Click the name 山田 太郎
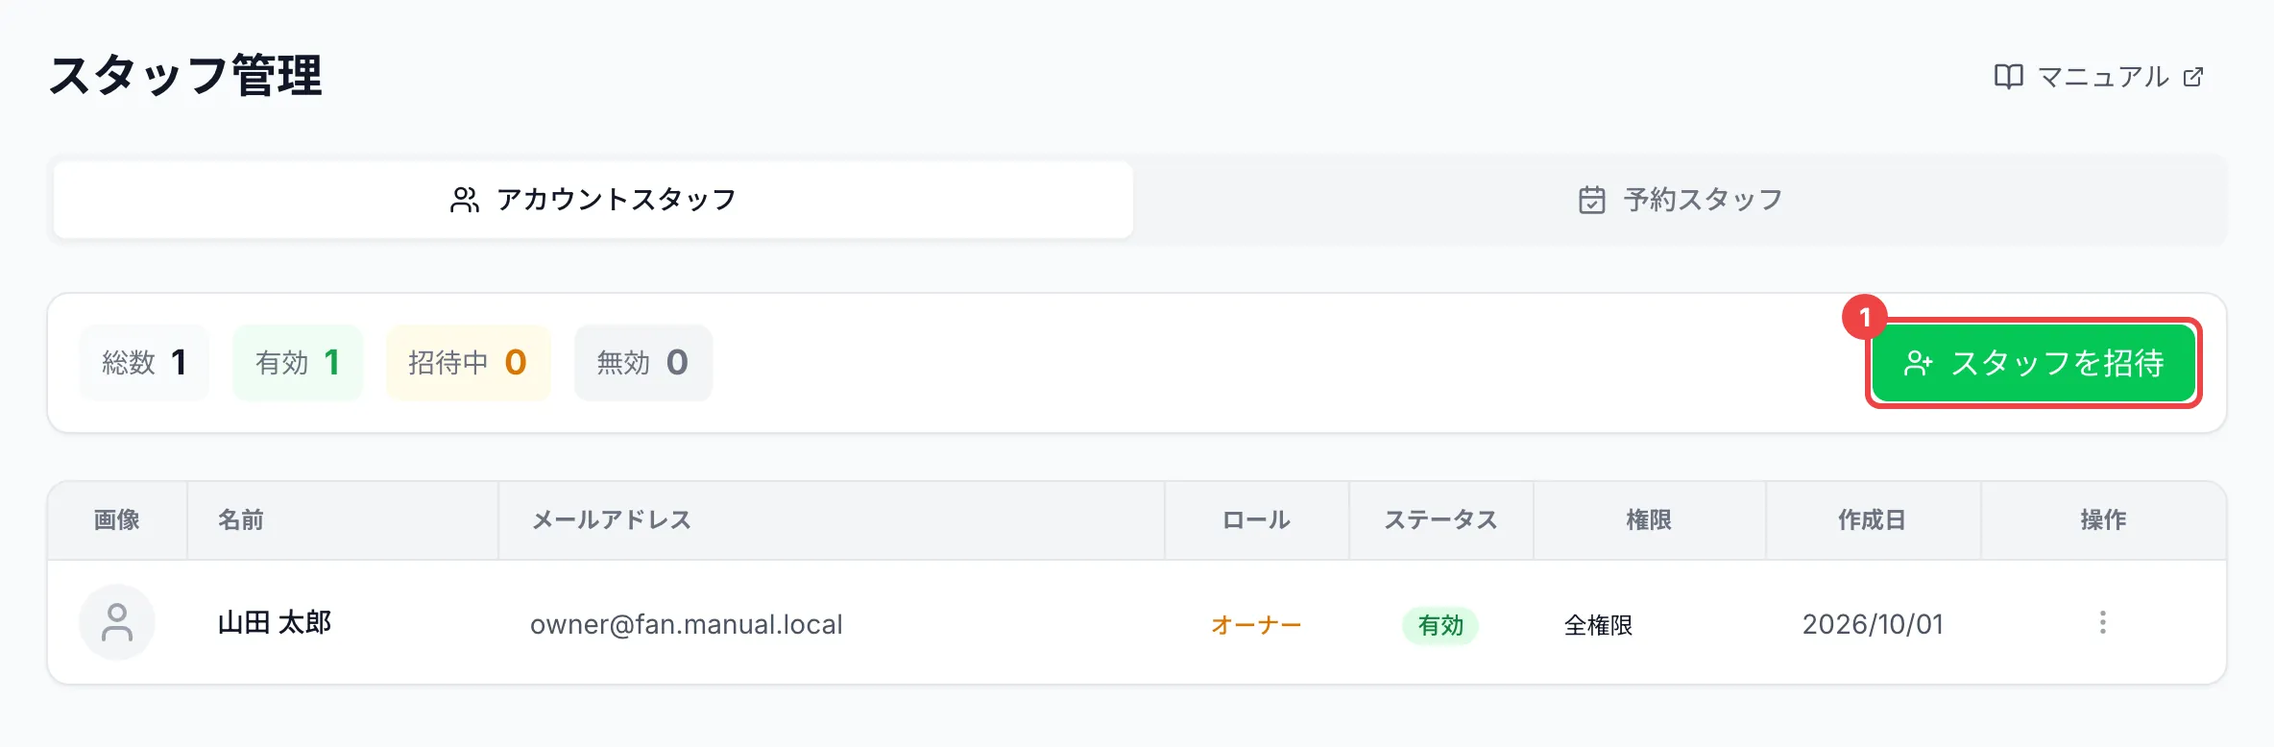The image size is (2274, 747). point(275,623)
